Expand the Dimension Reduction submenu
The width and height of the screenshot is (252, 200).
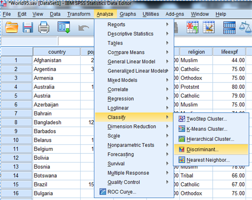point(135,126)
